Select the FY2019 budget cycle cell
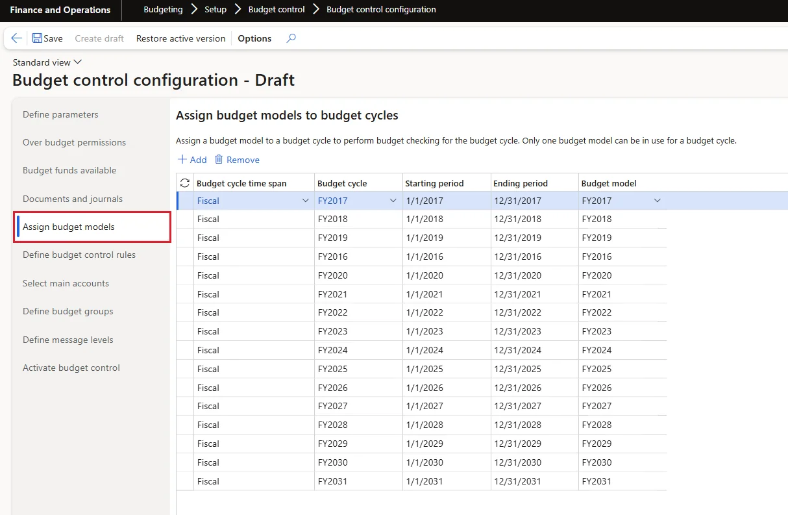The image size is (788, 515). click(x=358, y=238)
